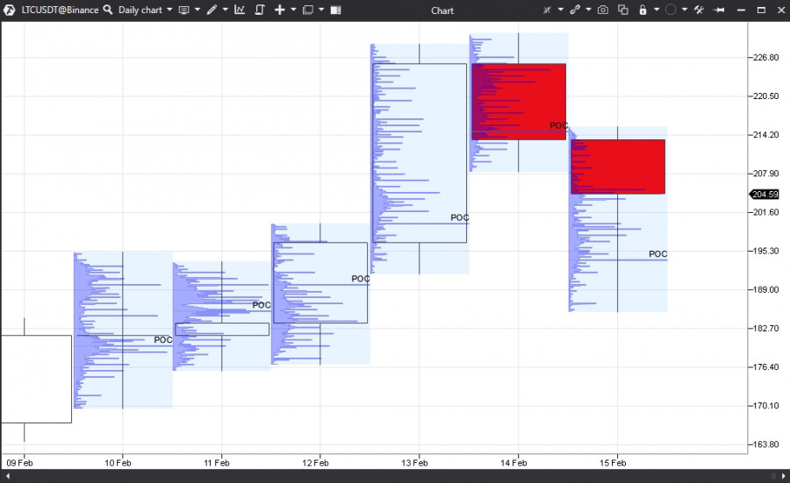Click the collapse arrows icon
Image resolution: width=790 pixels, height=483 pixels.
pyautogui.click(x=547, y=10)
